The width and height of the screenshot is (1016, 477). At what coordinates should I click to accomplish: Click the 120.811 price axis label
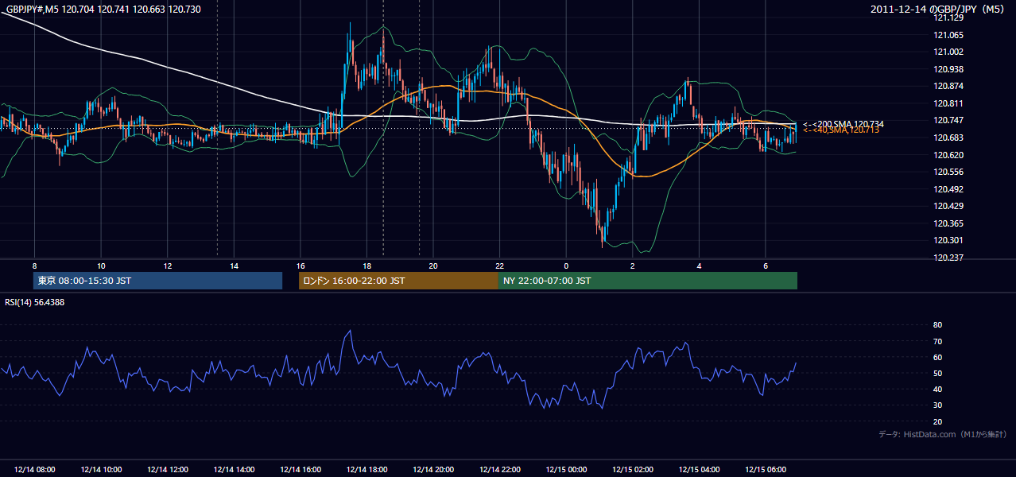948,103
